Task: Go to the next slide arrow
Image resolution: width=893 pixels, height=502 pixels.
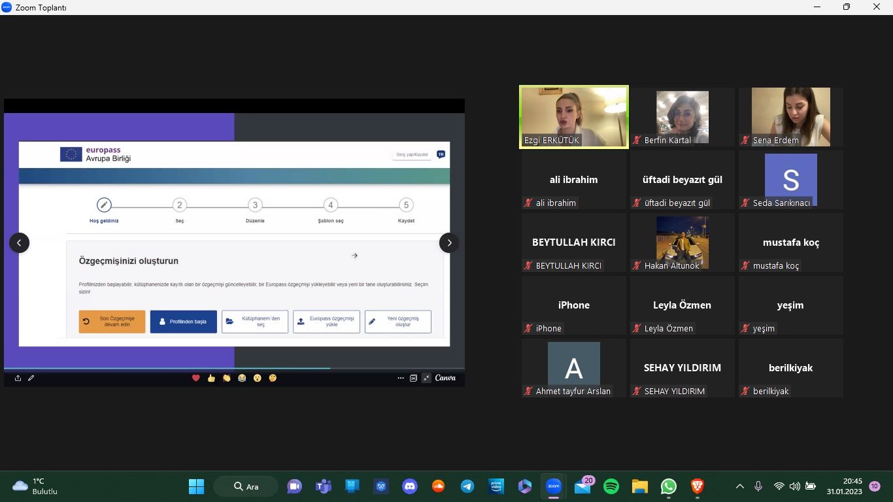Action: (x=449, y=243)
